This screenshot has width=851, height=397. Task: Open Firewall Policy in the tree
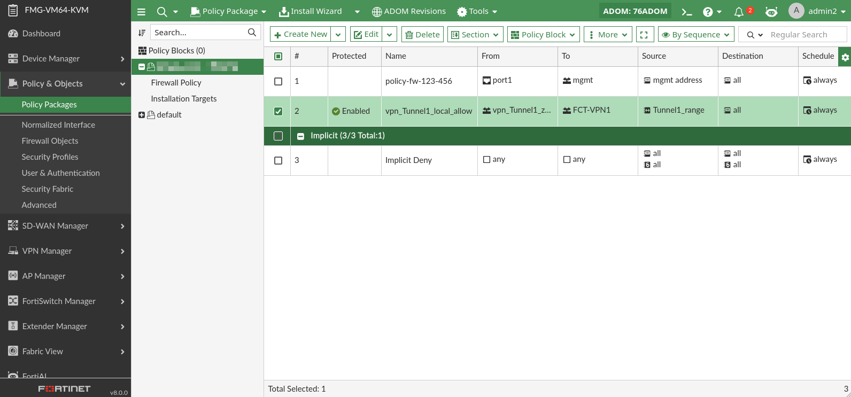click(176, 83)
